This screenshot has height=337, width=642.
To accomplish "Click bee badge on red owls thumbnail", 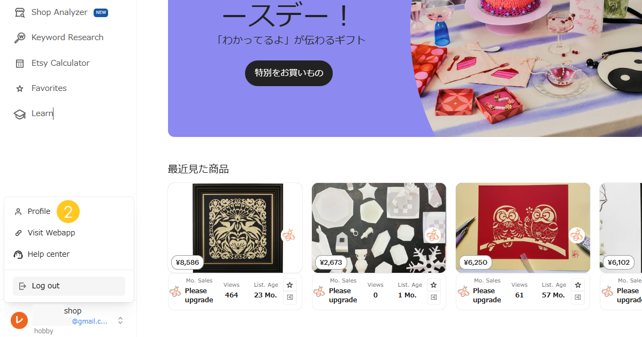I will tap(577, 235).
